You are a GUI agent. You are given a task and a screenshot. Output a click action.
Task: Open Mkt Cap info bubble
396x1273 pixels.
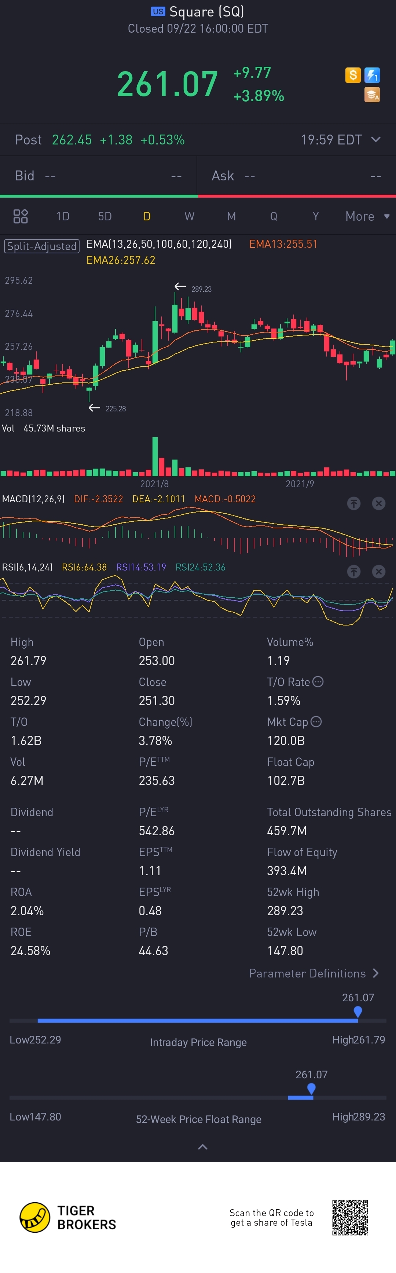pyautogui.click(x=316, y=722)
